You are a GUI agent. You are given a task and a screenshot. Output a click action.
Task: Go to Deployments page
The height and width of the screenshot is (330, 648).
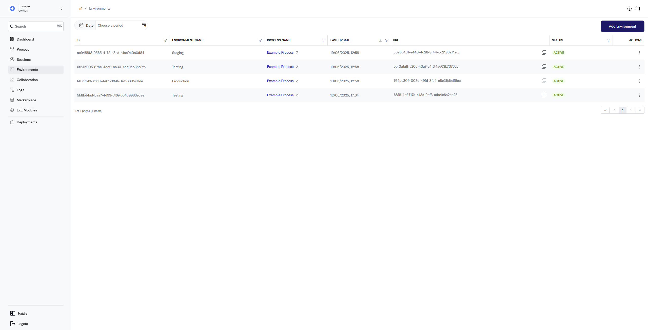[36, 122]
